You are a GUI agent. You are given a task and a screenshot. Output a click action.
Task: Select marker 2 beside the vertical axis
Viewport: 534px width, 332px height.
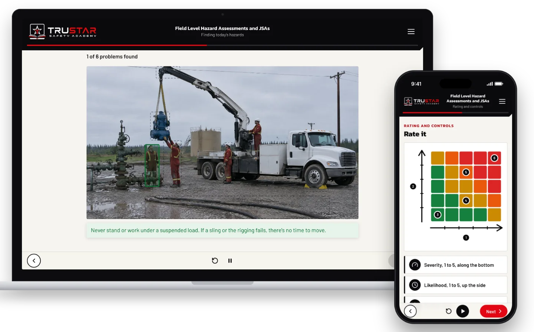pos(413,186)
